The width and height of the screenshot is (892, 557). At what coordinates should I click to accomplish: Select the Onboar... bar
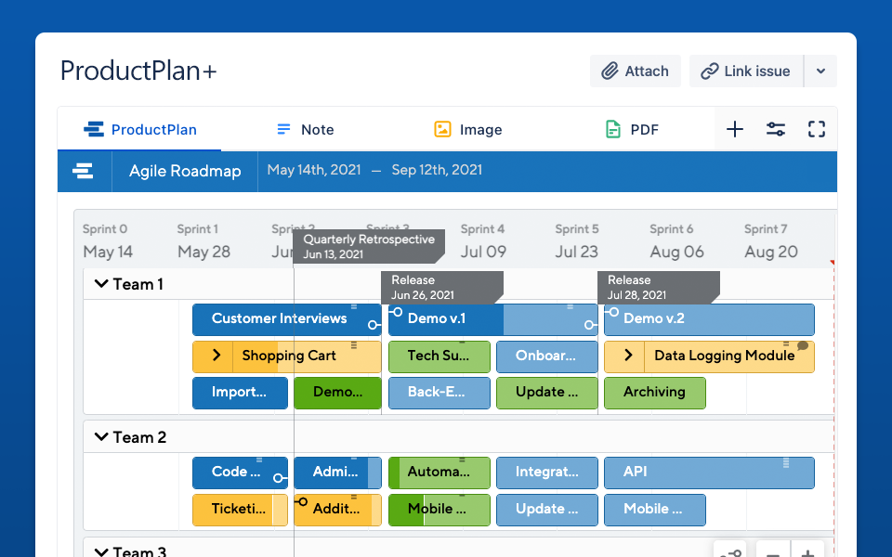[546, 356]
